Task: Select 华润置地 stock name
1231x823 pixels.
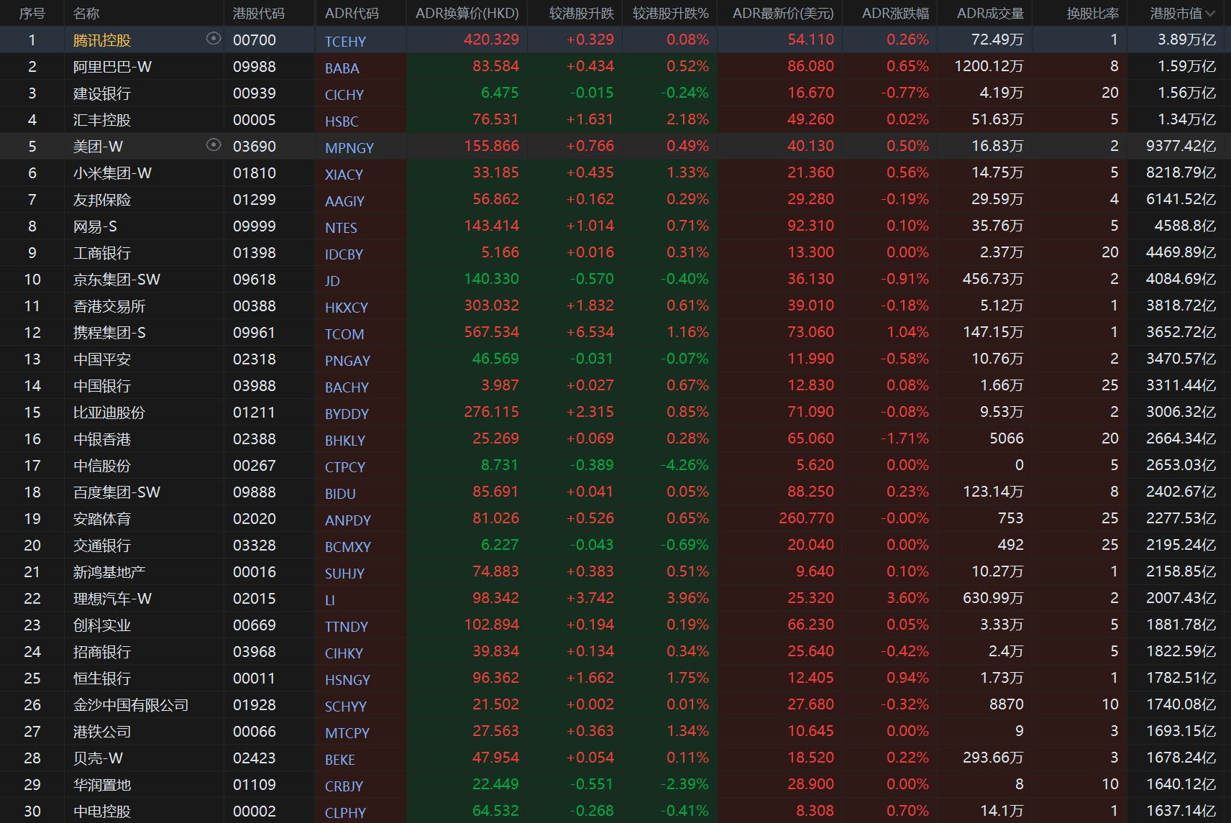Action: pos(102,785)
